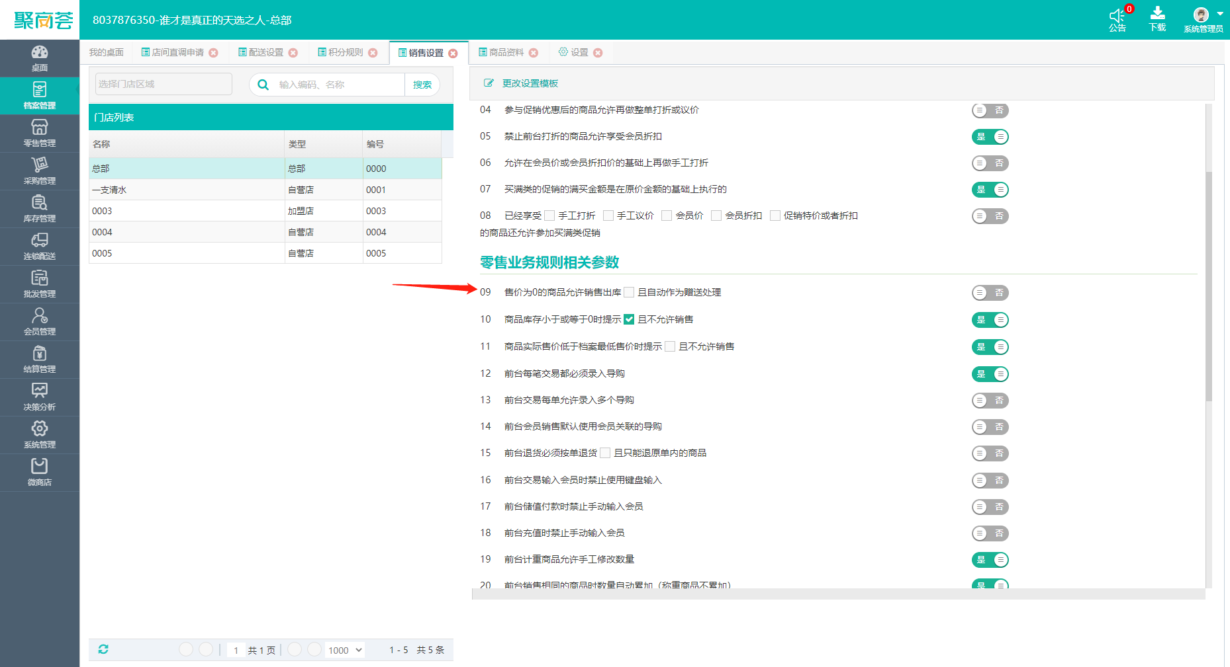Check 手工打折 checkbox in rule 08
Screen dimensions: 1230x667
click(x=549, y=216)
